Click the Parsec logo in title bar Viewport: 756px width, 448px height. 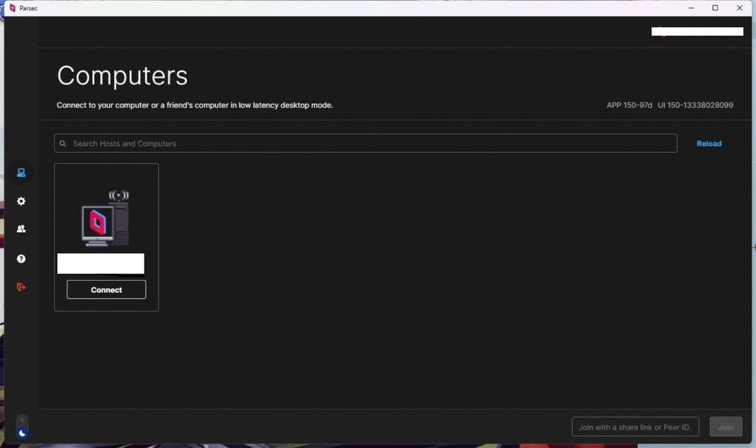[13, 7]
